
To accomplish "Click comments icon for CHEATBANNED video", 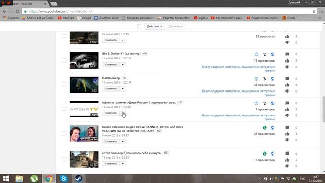I will click(x=287, y=128).
